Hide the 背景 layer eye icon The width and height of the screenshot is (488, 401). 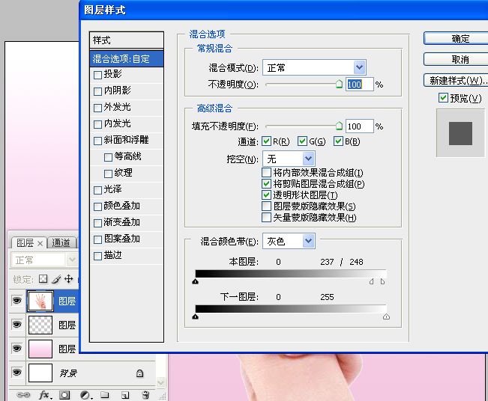click(16, 372)
